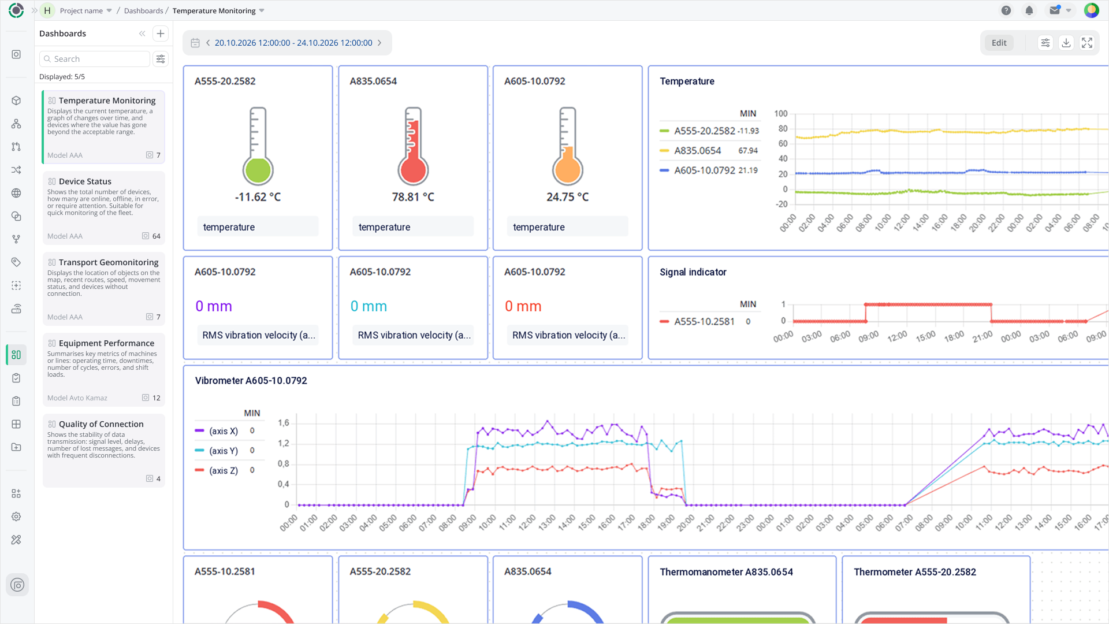
Task: Open the help question mark icon
Action: (1006, 10)
